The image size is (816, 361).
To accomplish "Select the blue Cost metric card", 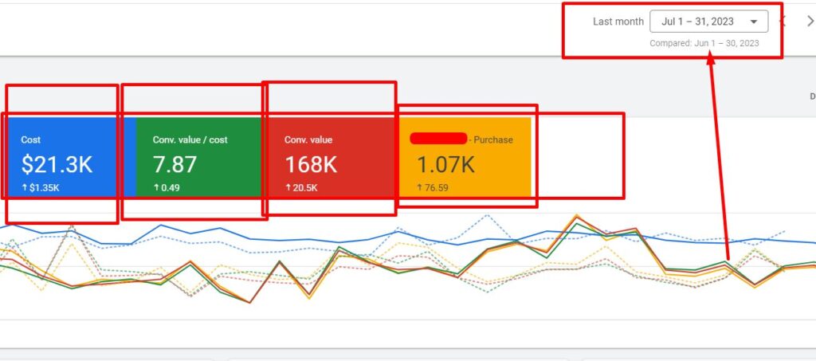I will [64, 157].
